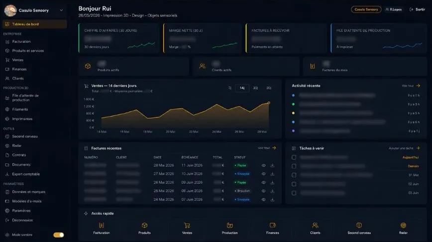Image resolution: width=432 pixels, height=242 pixels.
Task: Open Clients quick access icon
Action: (x=315, y=226)
